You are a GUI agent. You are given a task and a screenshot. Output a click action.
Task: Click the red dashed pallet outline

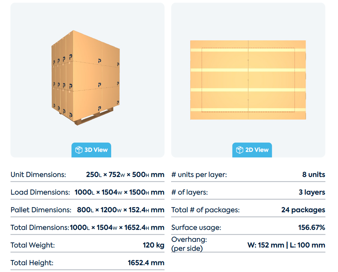(248, 80)
